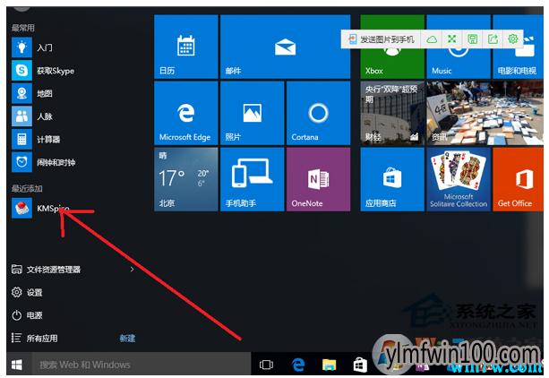Open the 邮件 Mail tile
Viewport: 549px width, 378px height.
coord(286,47)
